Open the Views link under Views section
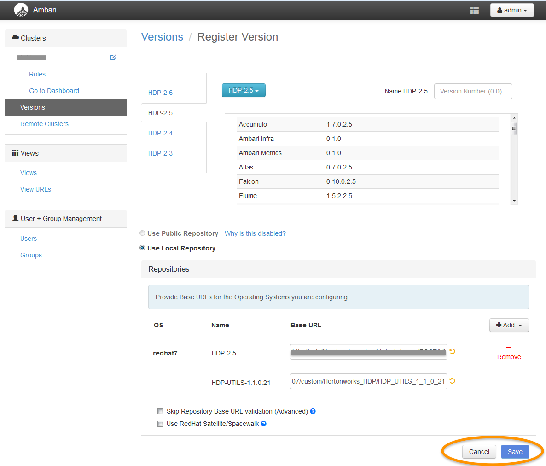 pos(29,173)
